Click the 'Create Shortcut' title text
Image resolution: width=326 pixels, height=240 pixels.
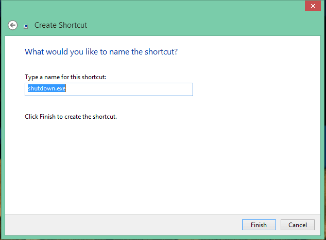tap(60, 25)
